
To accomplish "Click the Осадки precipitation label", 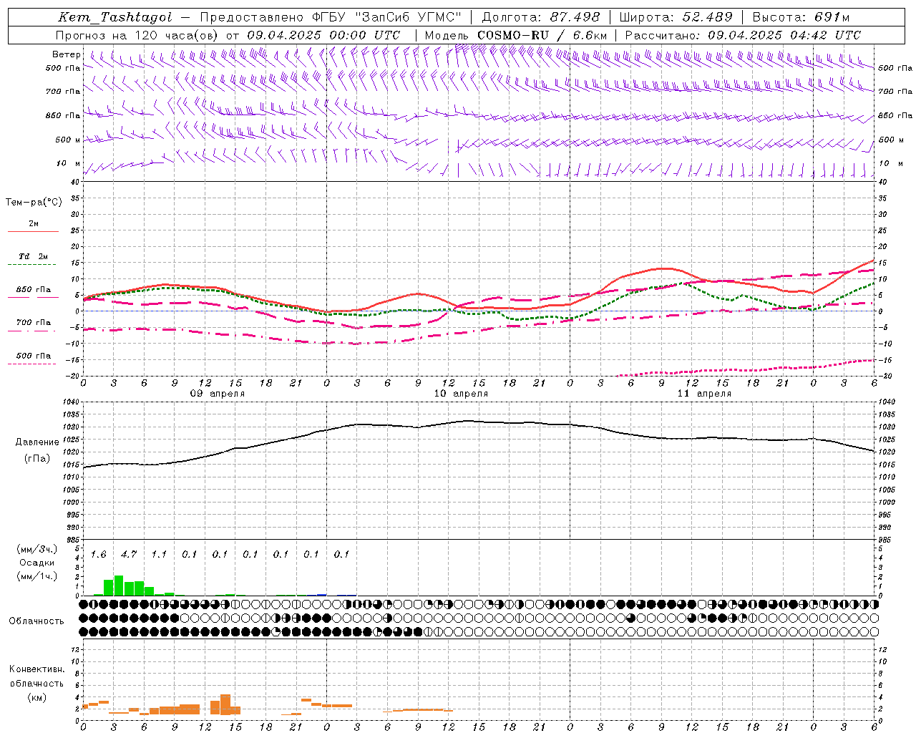I will 36,563.
